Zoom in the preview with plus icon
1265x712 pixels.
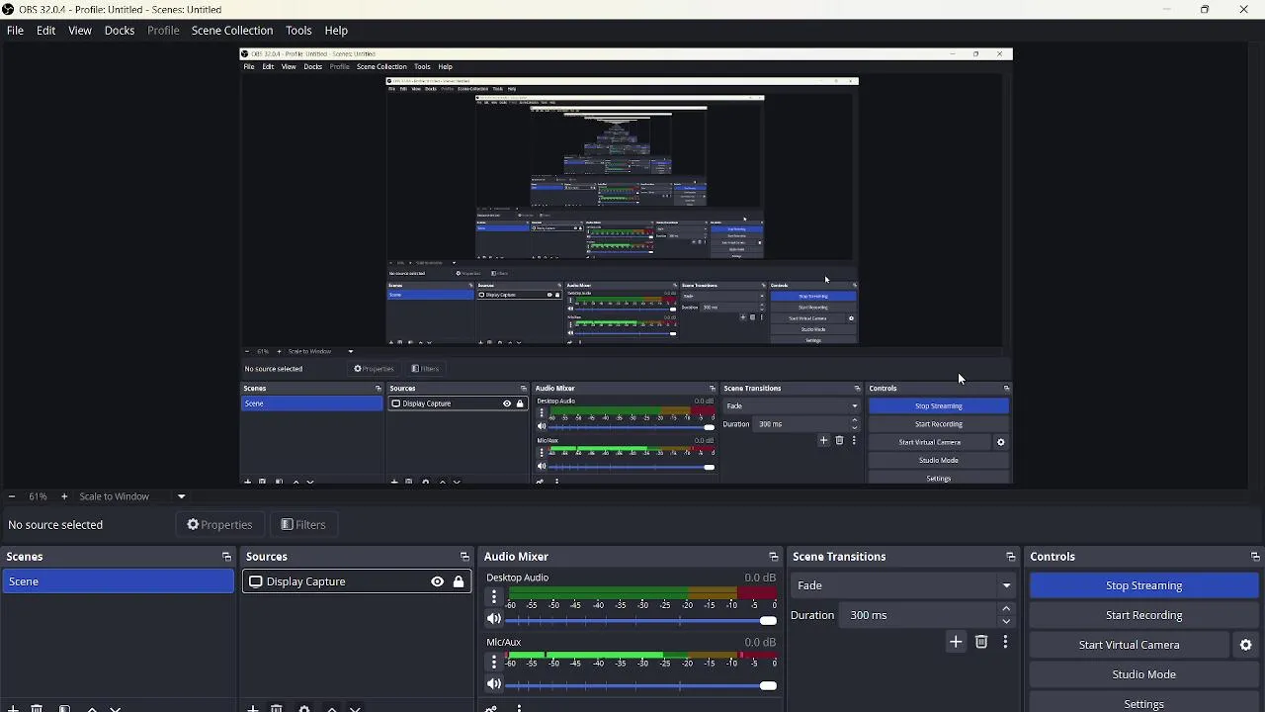coord(64,496)
